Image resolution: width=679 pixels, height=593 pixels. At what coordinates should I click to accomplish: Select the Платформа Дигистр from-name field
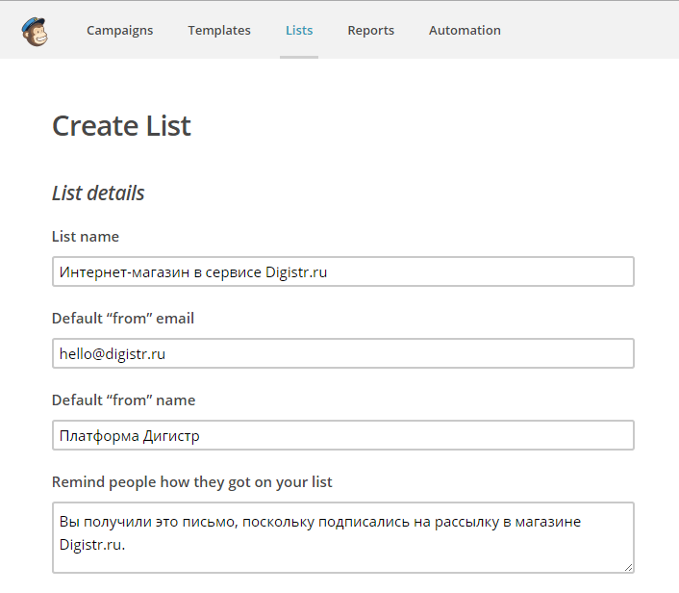[343, 435]
